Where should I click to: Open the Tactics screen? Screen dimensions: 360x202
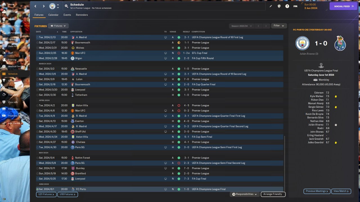pyautogui.click(x=12, y=40)
